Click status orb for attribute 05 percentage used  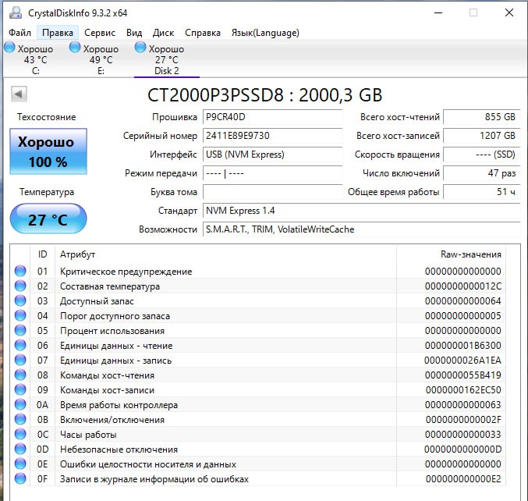click(x=20, y=330)
